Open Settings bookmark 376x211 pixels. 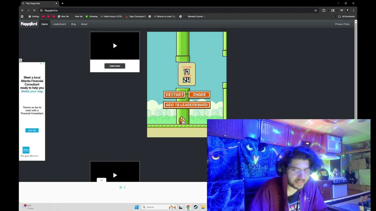click(x=34, y=16)
